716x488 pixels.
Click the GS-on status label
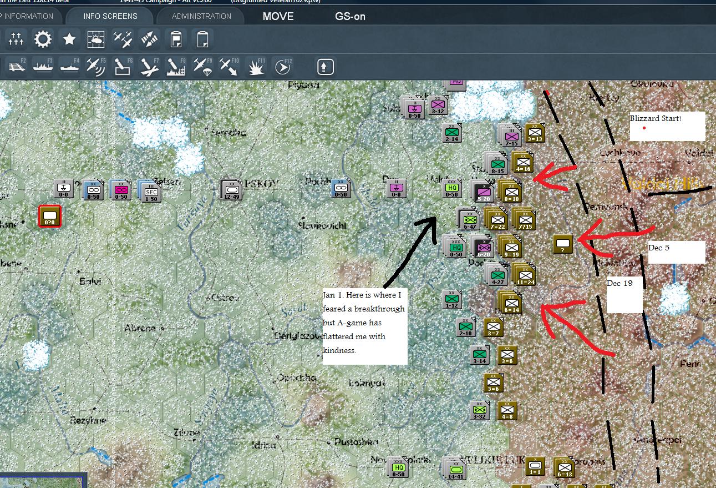pyautogui.click(x=350, y=16)
